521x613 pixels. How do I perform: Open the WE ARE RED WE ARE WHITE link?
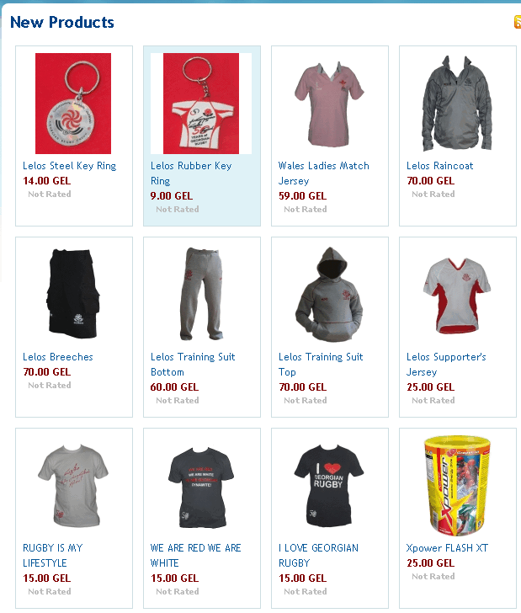coord(196,556)
